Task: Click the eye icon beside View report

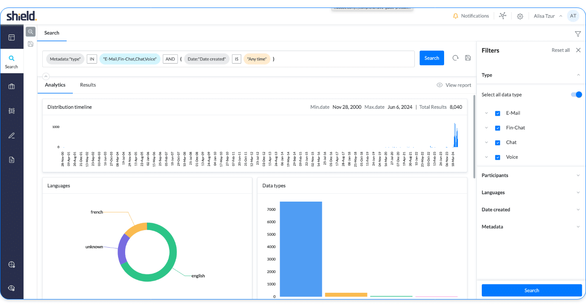Action: pyautogui.click(x=439, y=85)
